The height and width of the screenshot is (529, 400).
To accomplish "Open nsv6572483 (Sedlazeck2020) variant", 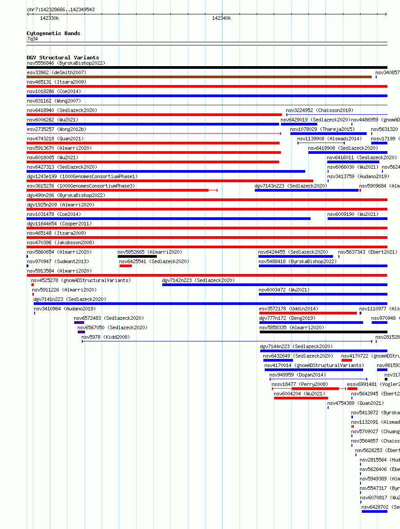I will tap(109, 318).
